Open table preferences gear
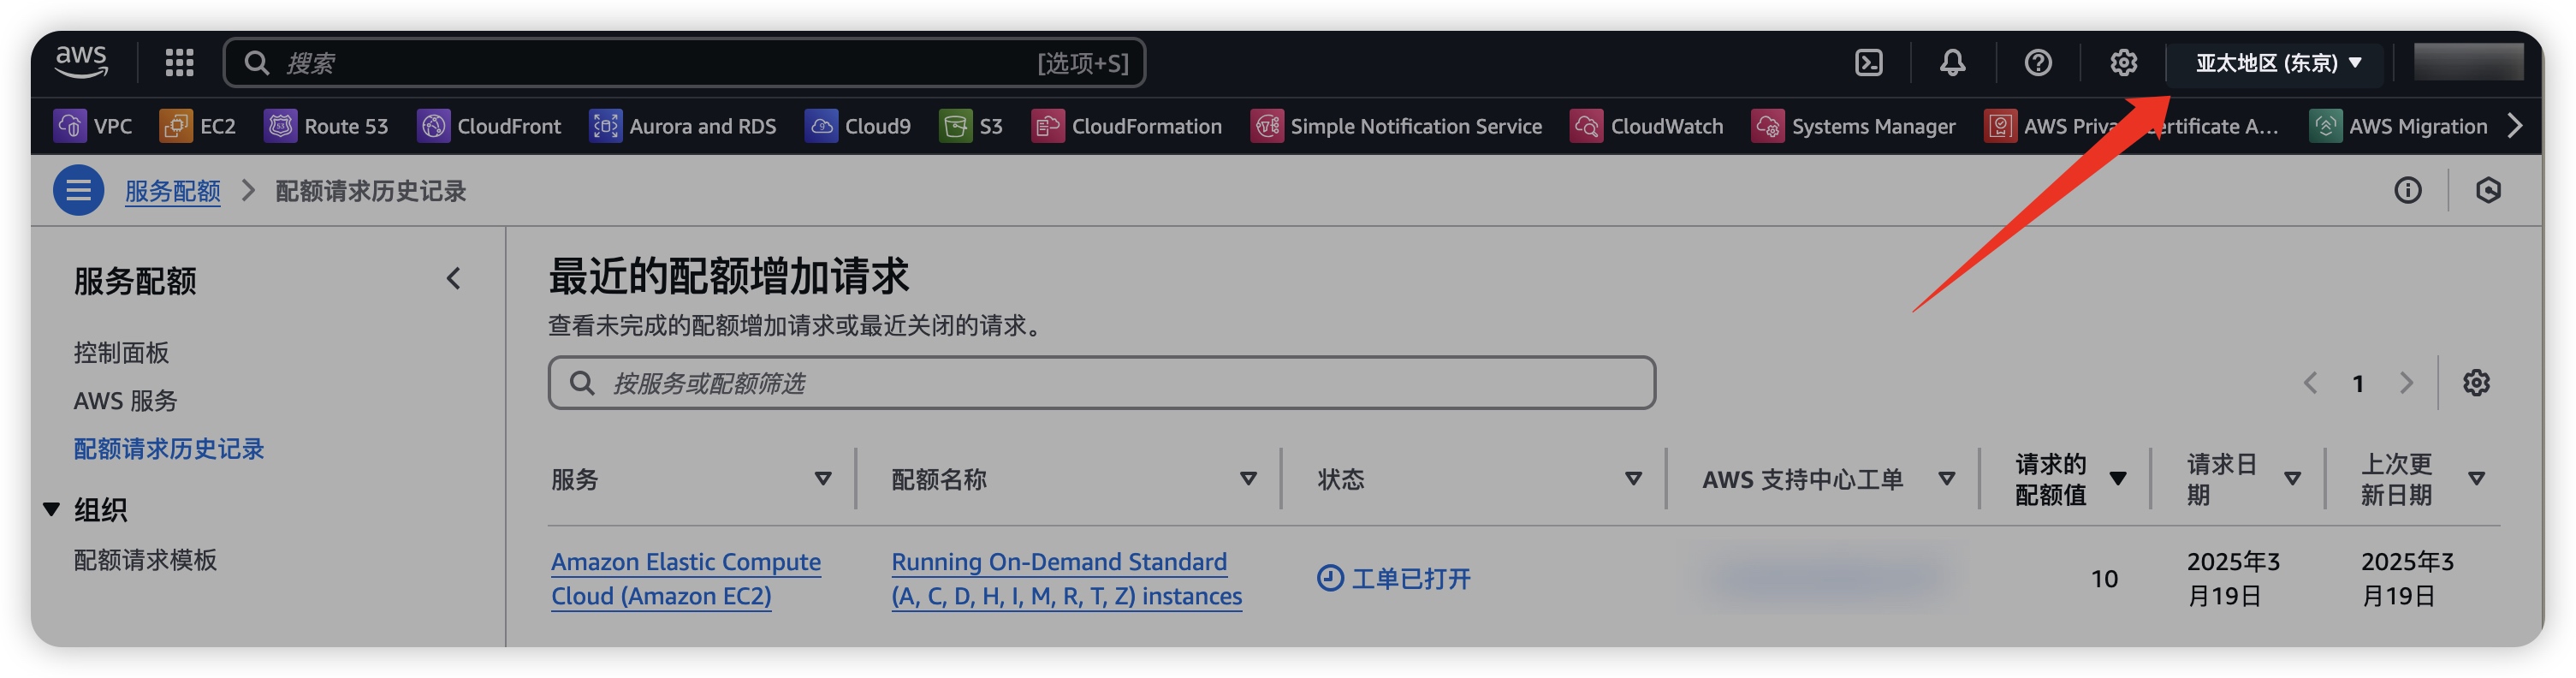2576x678 pixels. point(2476,383)
